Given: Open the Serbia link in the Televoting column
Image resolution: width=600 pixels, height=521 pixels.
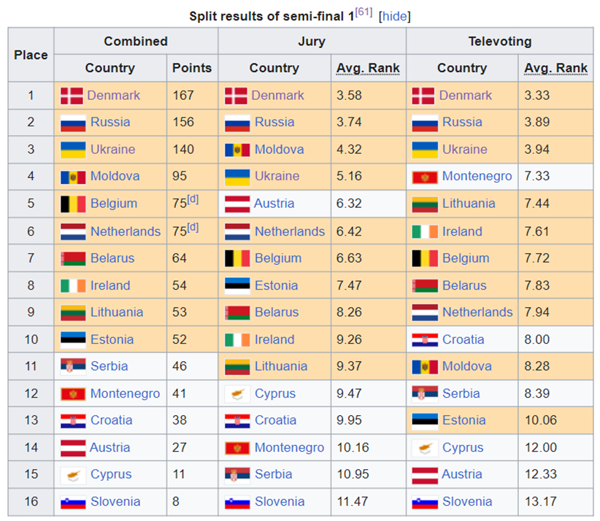Looking at the screenshot, I should pos(461,393).
